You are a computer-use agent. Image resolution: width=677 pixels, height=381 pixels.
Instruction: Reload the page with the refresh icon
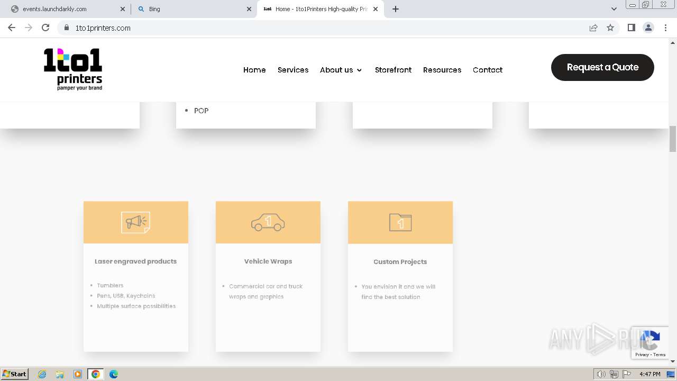point(45,28)
